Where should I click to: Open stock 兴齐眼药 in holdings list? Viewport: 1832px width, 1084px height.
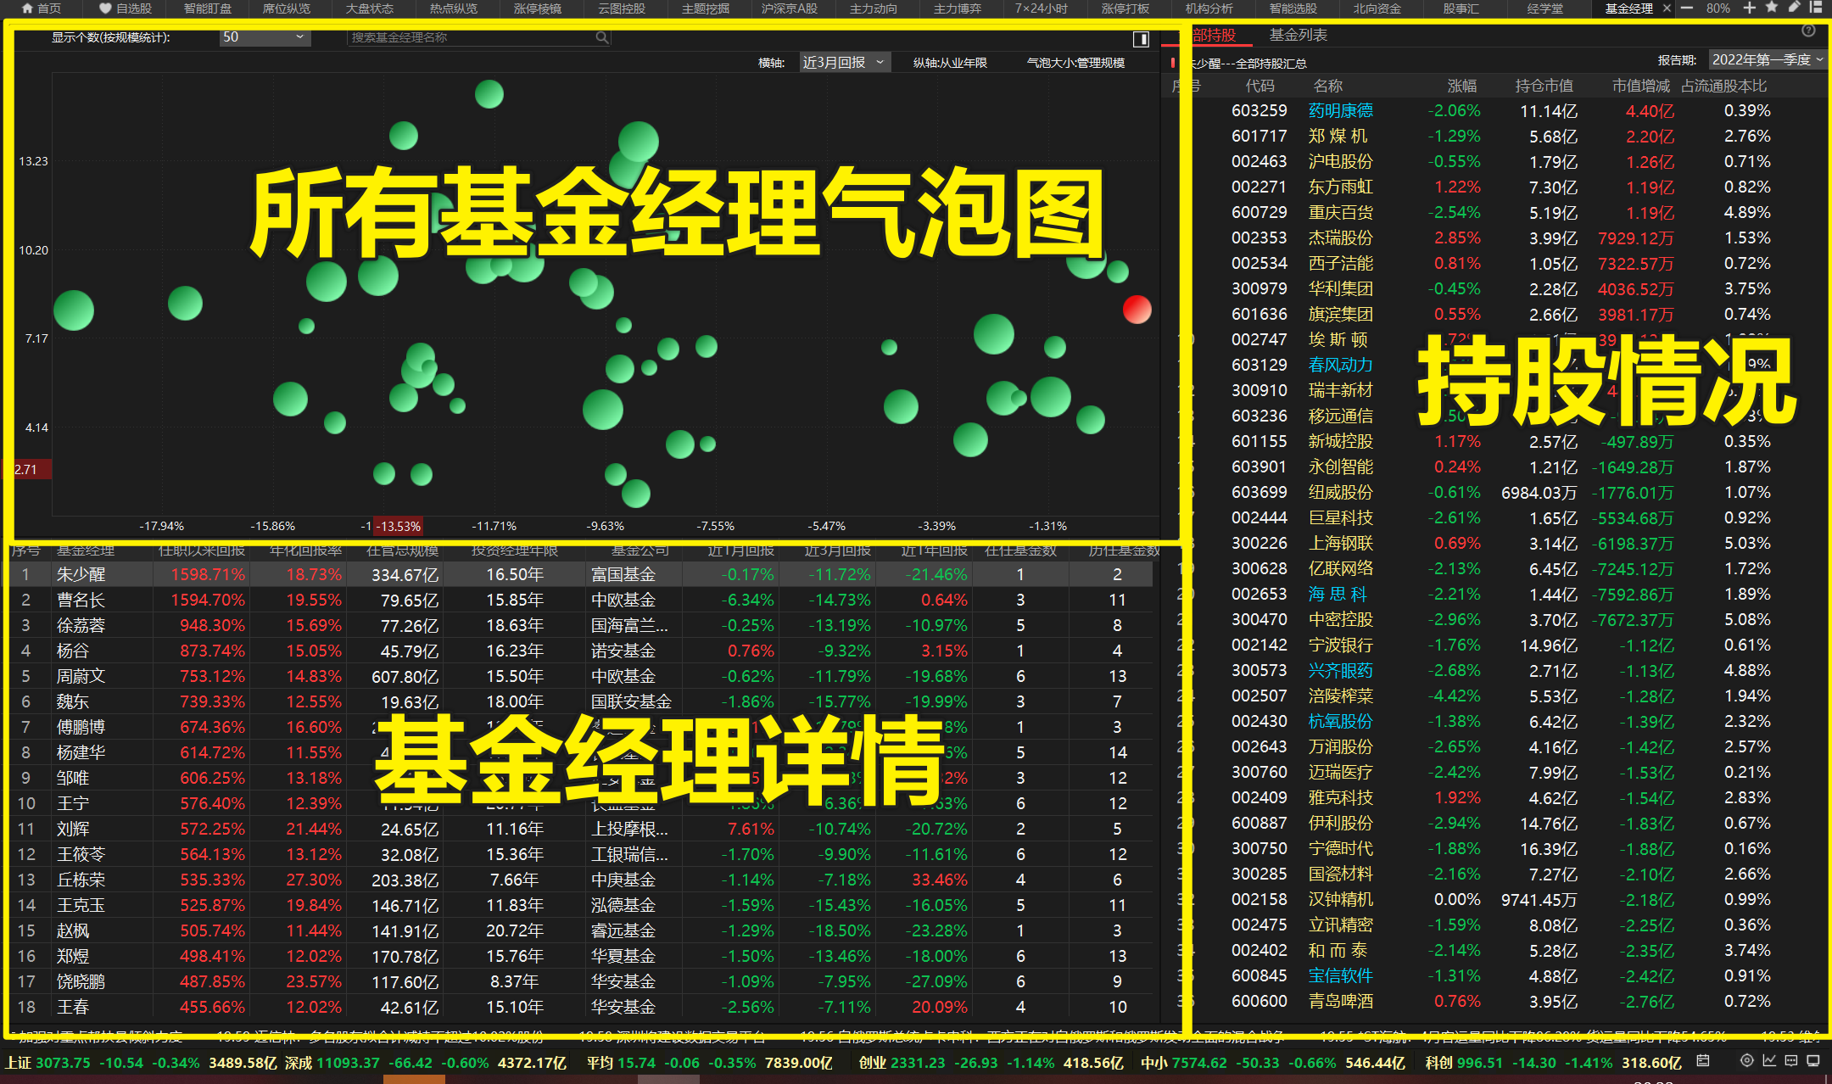pyautogui.click(x=1341, y=671)
